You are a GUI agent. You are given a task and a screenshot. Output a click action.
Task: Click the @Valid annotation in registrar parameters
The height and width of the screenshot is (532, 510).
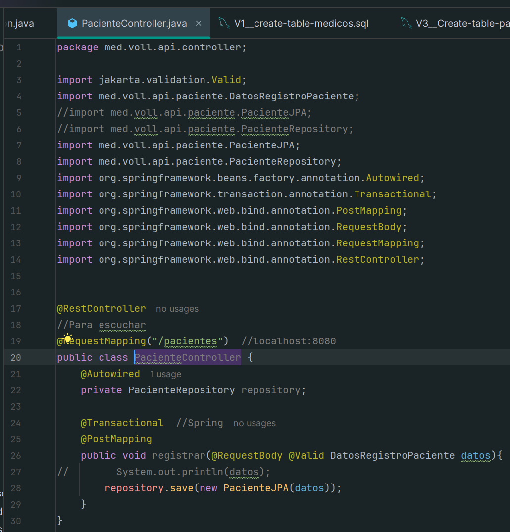[306, 456]
